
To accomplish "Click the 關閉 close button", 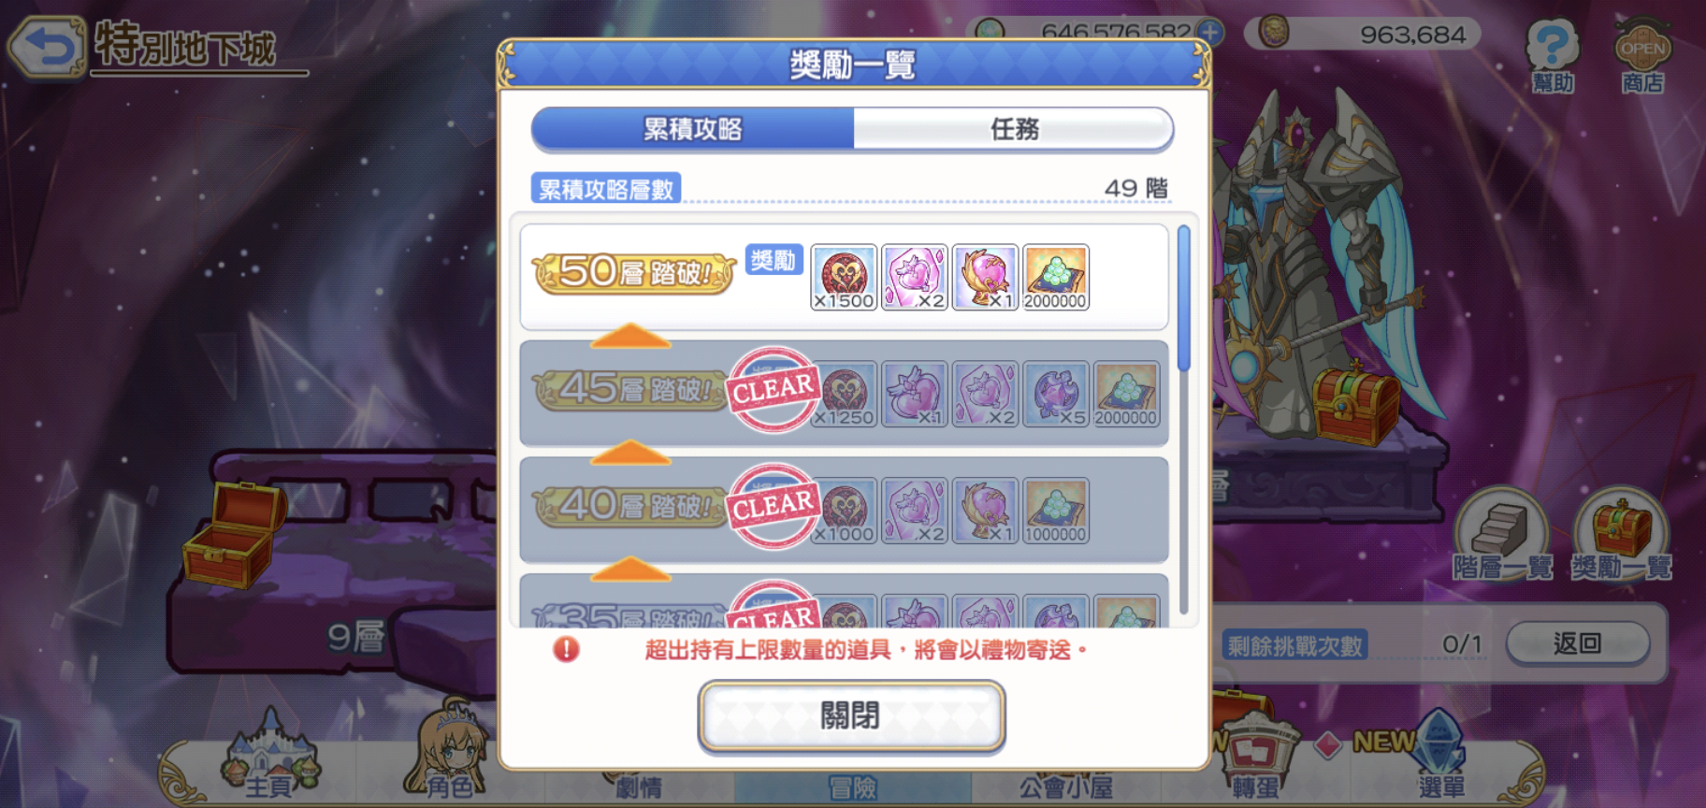I will click(x=851, y=715).
